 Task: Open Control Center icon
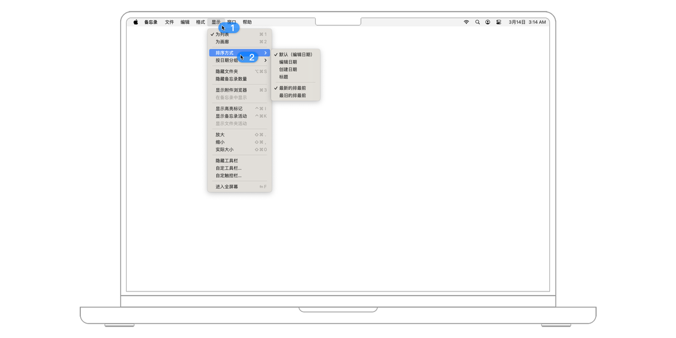click(x=499, y=22)
